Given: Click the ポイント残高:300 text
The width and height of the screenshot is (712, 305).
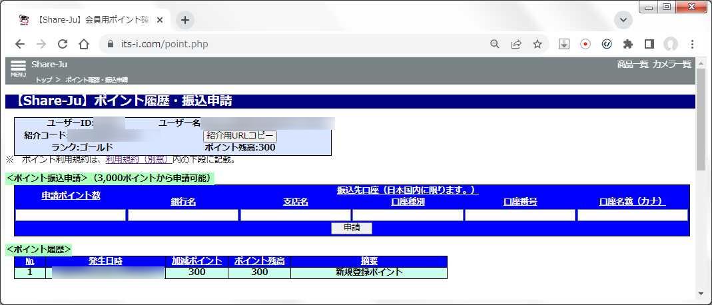Looking at the screenshot, I should click(240, 148).
